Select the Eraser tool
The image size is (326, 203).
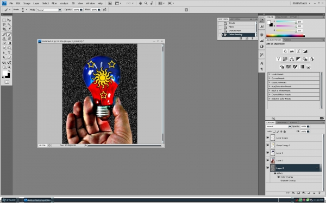coord(4,43)
